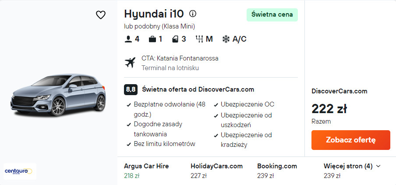Click the airplane pickup location icon
This screenshot has height=185, width=396.
(x=130, y=63)
